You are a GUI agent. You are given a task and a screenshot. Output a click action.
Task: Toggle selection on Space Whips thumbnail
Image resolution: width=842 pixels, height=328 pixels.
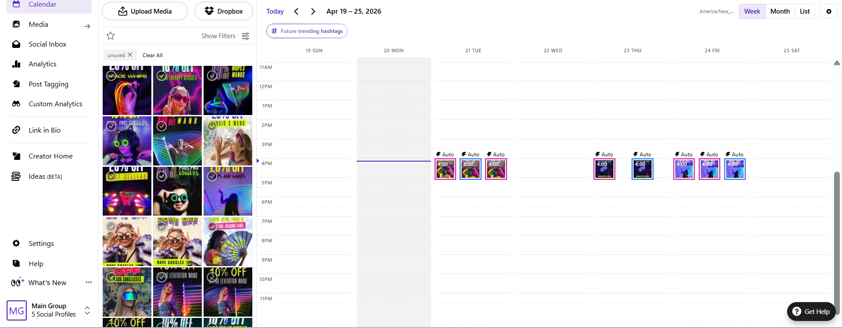(x=111, y=76)
